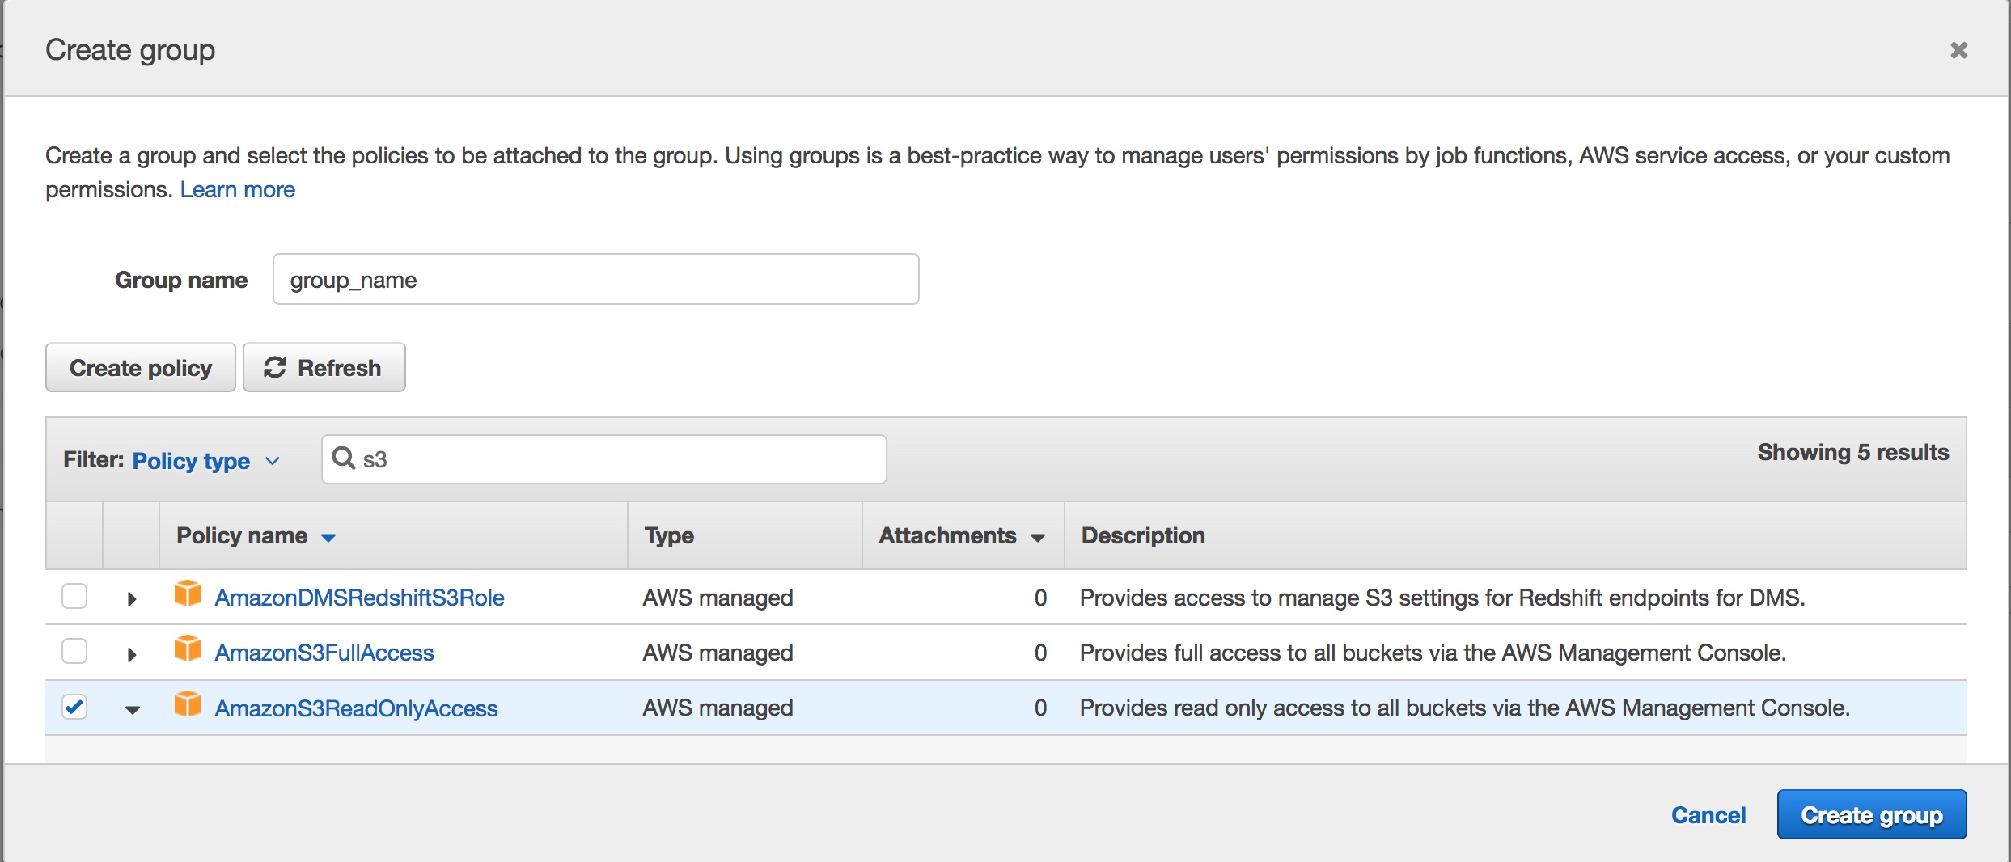The height and width of the screenshot is (862, 2011).
Task: Expand the AmazonS3FullAccess row details
Action: 132,654
